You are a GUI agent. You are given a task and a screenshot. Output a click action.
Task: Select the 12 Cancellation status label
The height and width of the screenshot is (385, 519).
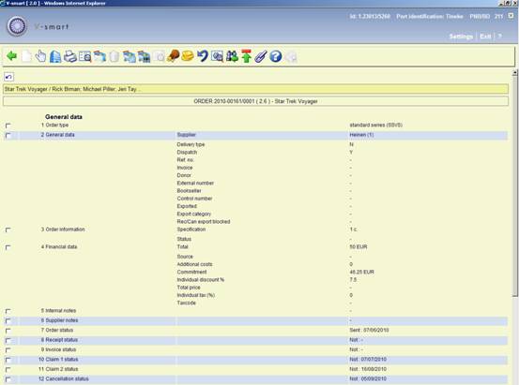(64, 379)
